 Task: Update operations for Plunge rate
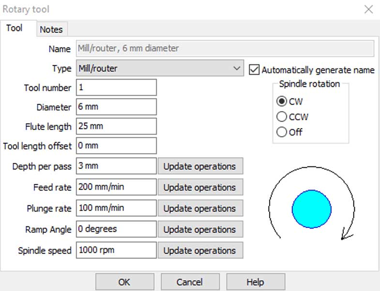click(x=200, y=209)
